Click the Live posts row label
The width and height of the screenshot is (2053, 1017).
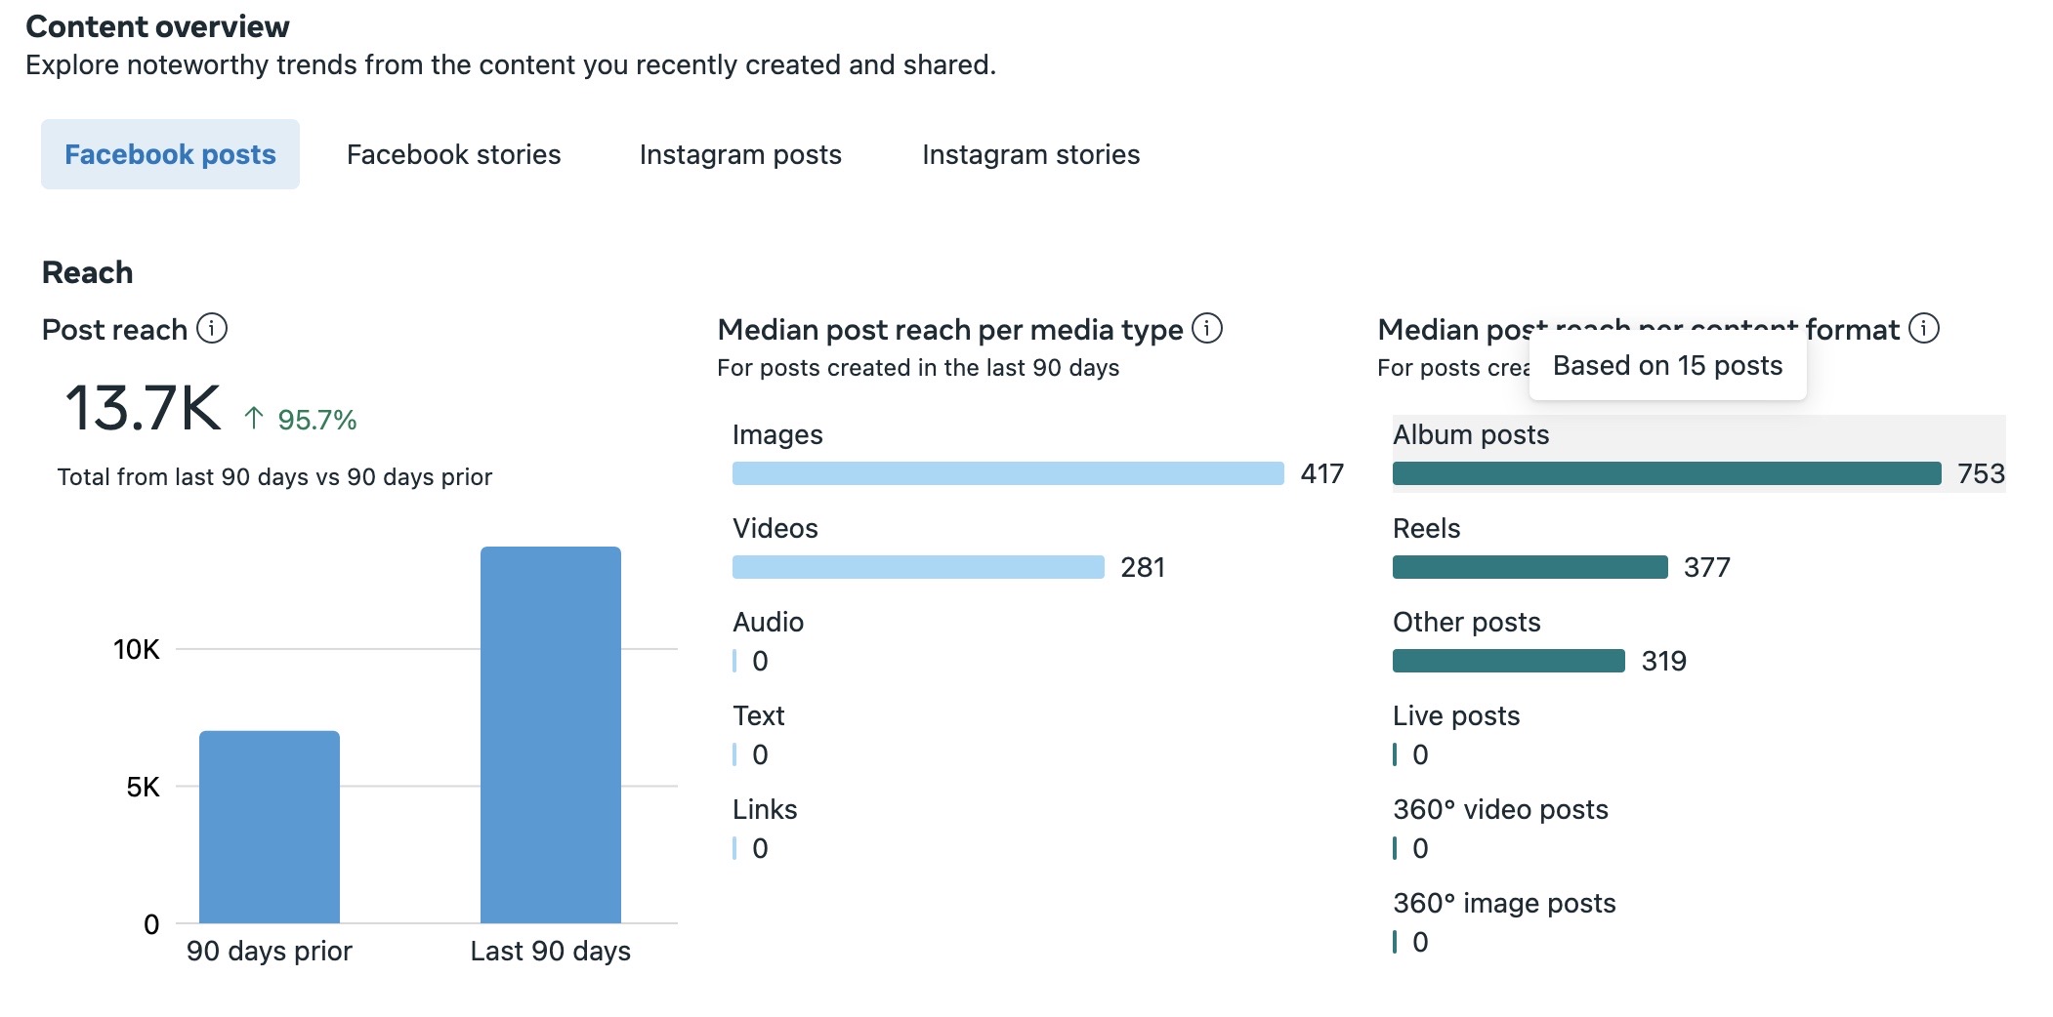(1456, 715)
